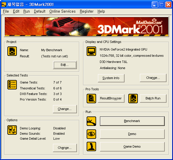Click Game Detail Level 'Low' value
This screenshot has height=160, width=173.
click(x=56, y=139)
